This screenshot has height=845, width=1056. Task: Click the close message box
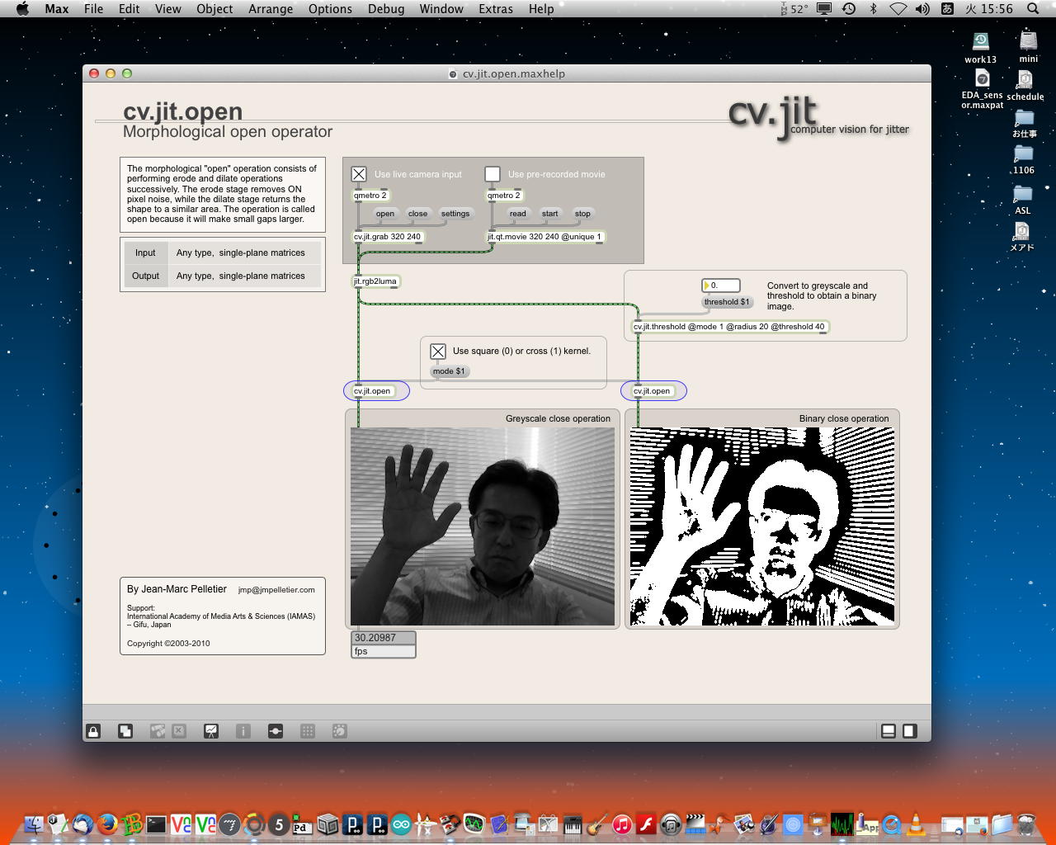tap(418, 214)
